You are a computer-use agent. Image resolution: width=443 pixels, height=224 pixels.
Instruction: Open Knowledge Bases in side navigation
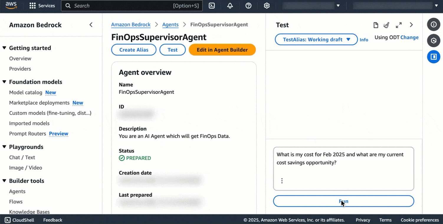click(29, 212)
